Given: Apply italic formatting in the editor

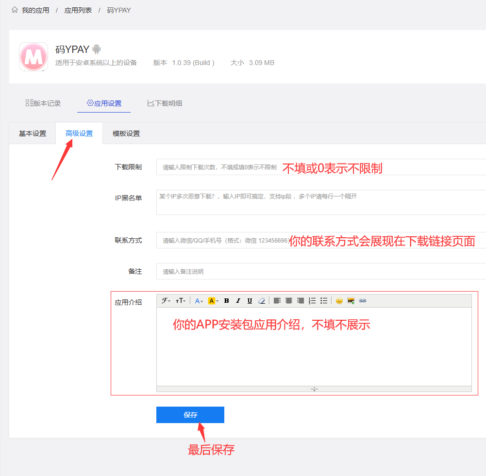Looking at the screenshot, I should point(238,301).
